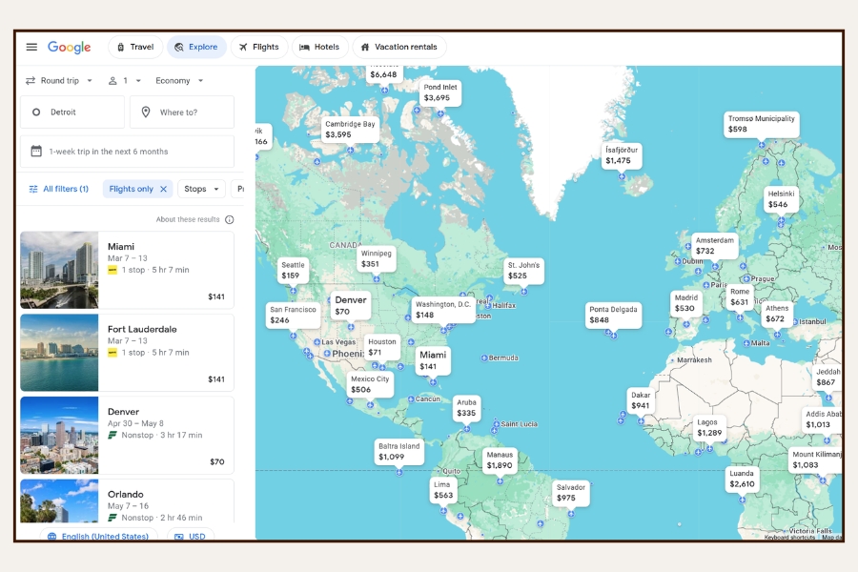This screenshot has height=572, width=858.
Task: Select Mexico City $506 on map
Action: pyautogui.click(x=370, y=384)
